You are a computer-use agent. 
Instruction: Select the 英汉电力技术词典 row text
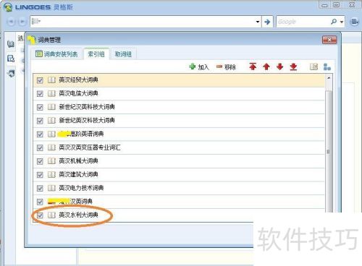81,188
